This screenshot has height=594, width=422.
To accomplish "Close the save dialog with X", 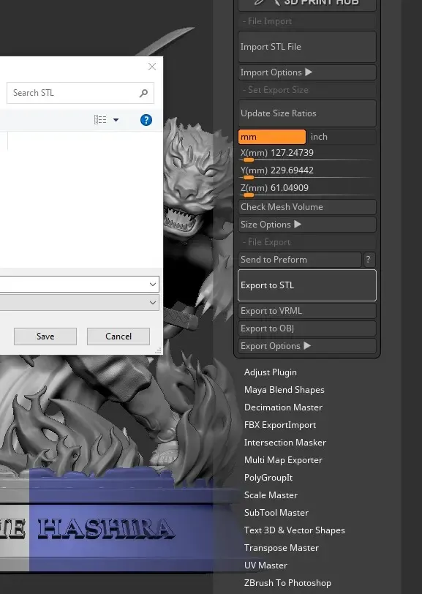I will coord(152,67).
